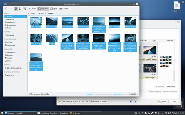The height and width of the screenshot is (115, 185).
Task: Switch to Installation Complete QApt taskbar entry
Action: point(53,113)
